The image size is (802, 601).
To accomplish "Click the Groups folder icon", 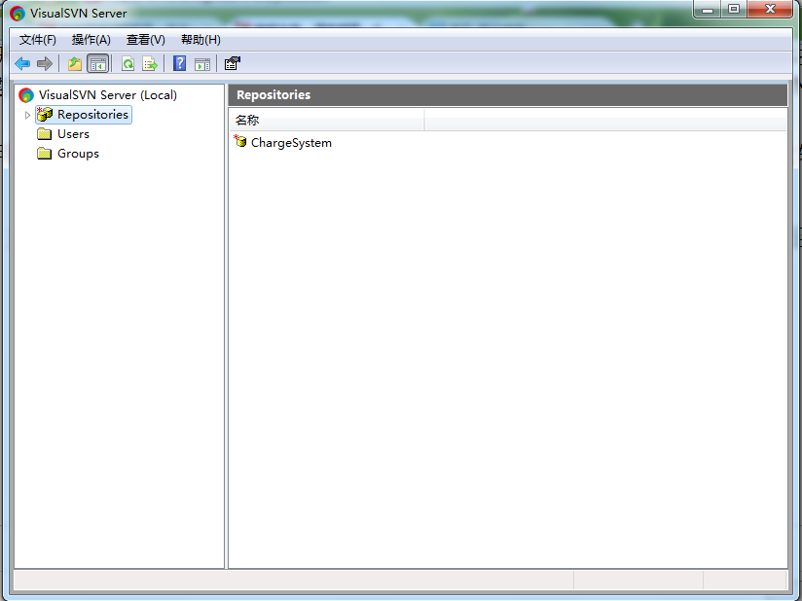I will [x=45, y=154].
